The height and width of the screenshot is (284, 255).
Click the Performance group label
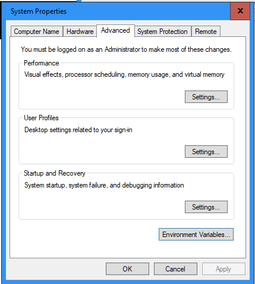pyautogui.click(x=42, y=63)
